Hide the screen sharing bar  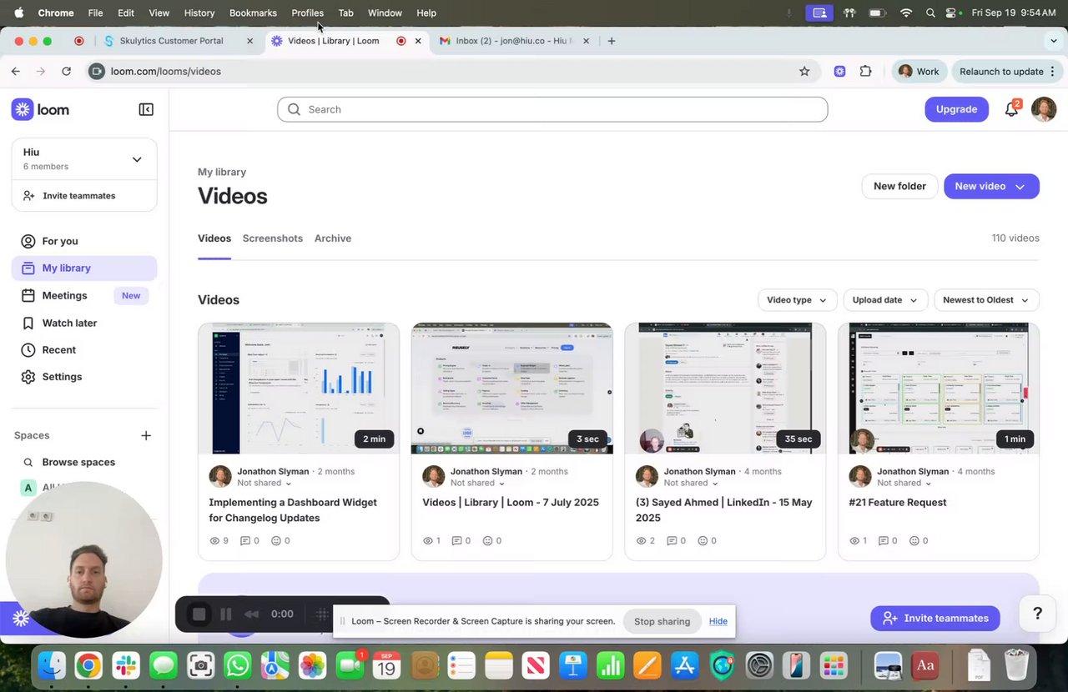(x=718, y=621)
